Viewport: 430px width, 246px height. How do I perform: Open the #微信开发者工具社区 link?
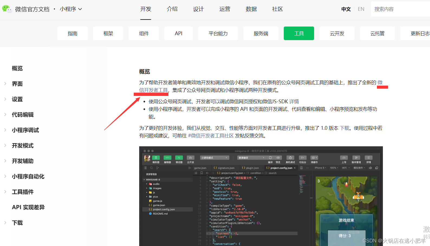click(211, 136)
